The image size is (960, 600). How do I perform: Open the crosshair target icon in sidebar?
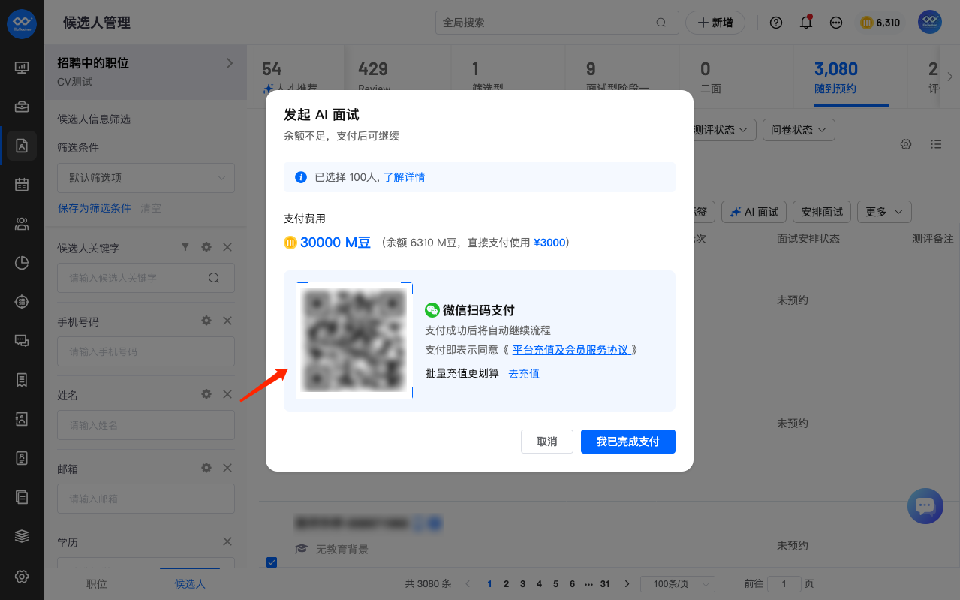22,301
